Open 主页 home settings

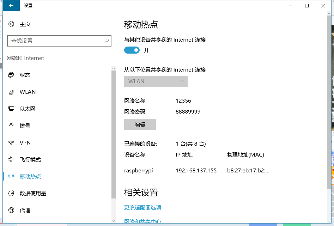click(x=25, y=24)
